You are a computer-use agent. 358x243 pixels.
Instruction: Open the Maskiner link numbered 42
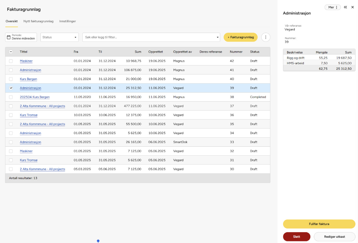pyautogui.click(x=26, y=61)
